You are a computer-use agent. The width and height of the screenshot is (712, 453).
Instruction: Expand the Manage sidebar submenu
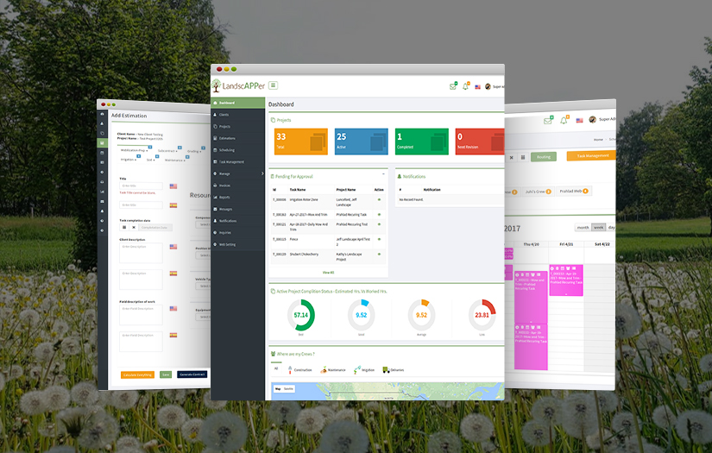click(237, 173)
